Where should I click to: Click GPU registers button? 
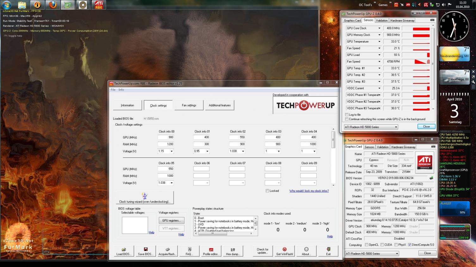tap(171, 220)
